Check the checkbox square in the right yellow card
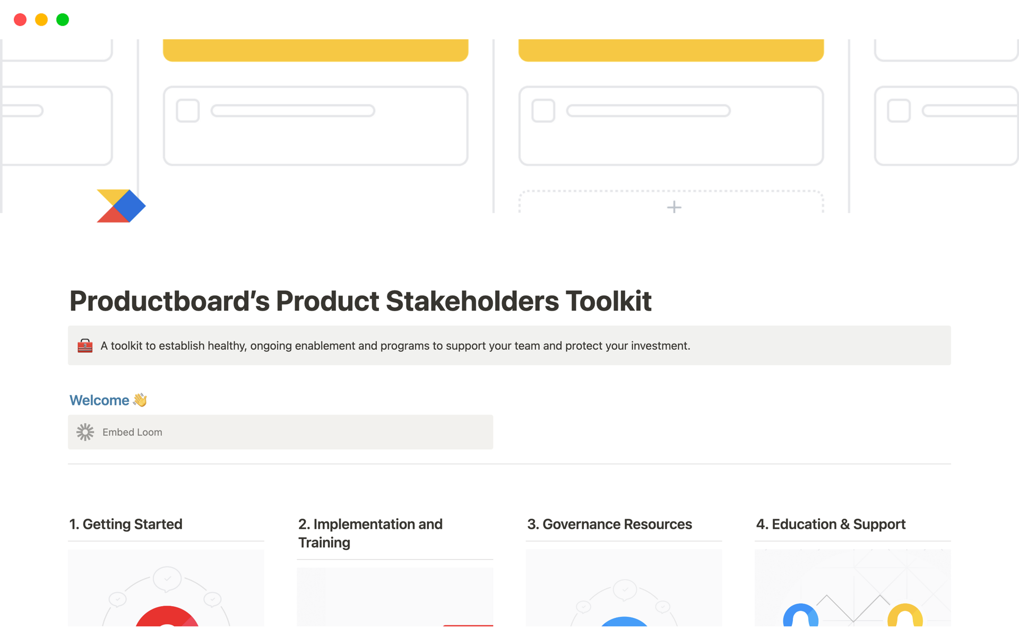1019x637 pixels. click(x=543, y=111)
